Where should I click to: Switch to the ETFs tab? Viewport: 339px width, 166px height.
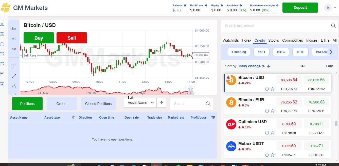coord(325,40)
